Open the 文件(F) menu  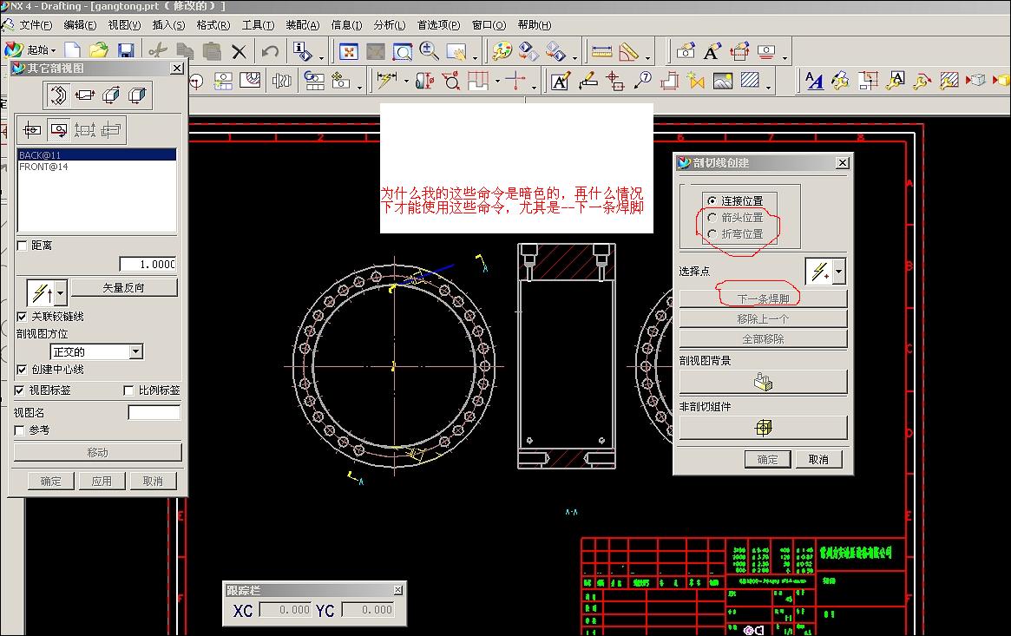pos(36,25)
